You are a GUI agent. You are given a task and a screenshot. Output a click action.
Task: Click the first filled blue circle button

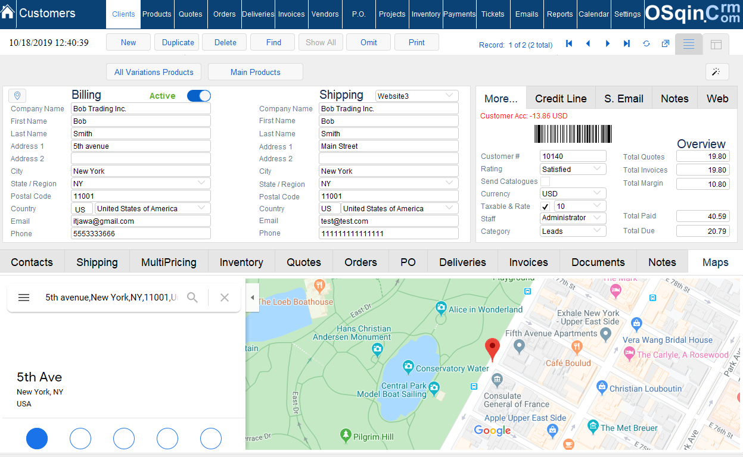(x=37, y=439)
